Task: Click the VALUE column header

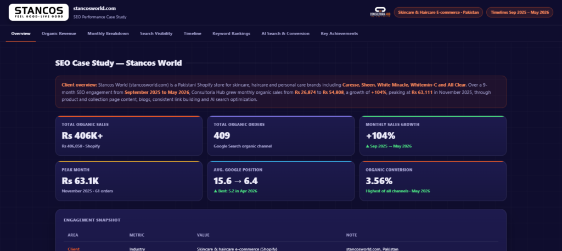Action: point(203,235)
